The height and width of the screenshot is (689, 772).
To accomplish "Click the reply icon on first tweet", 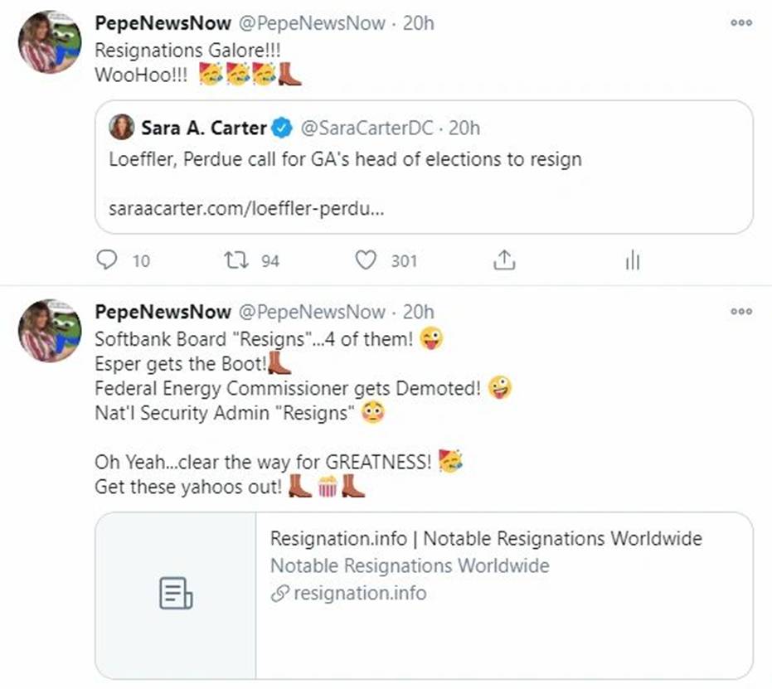I will click(x=107, y=260).
